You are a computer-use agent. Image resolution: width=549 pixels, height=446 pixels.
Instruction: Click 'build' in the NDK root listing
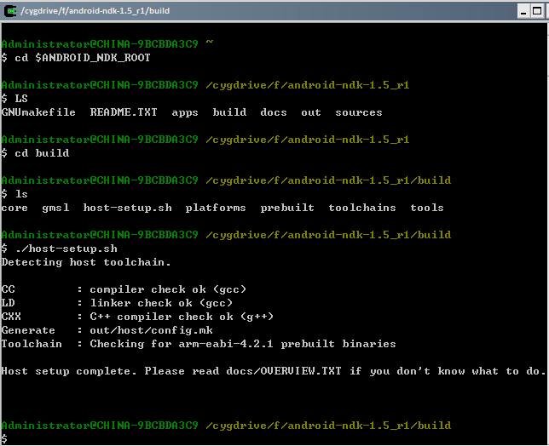pyautogui.click(x=229, y=112)
